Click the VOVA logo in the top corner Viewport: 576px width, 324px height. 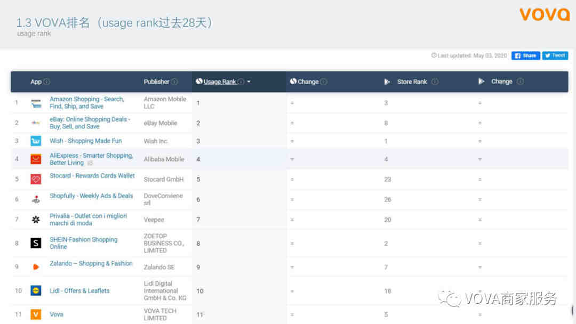coord(545,14)
